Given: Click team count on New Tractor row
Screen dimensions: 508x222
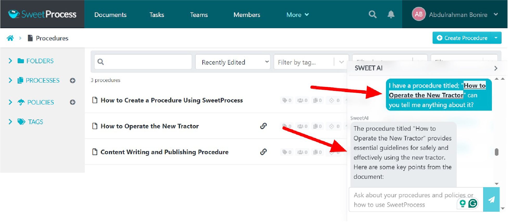Looking at the screenshot, I should tap(302, 126).
